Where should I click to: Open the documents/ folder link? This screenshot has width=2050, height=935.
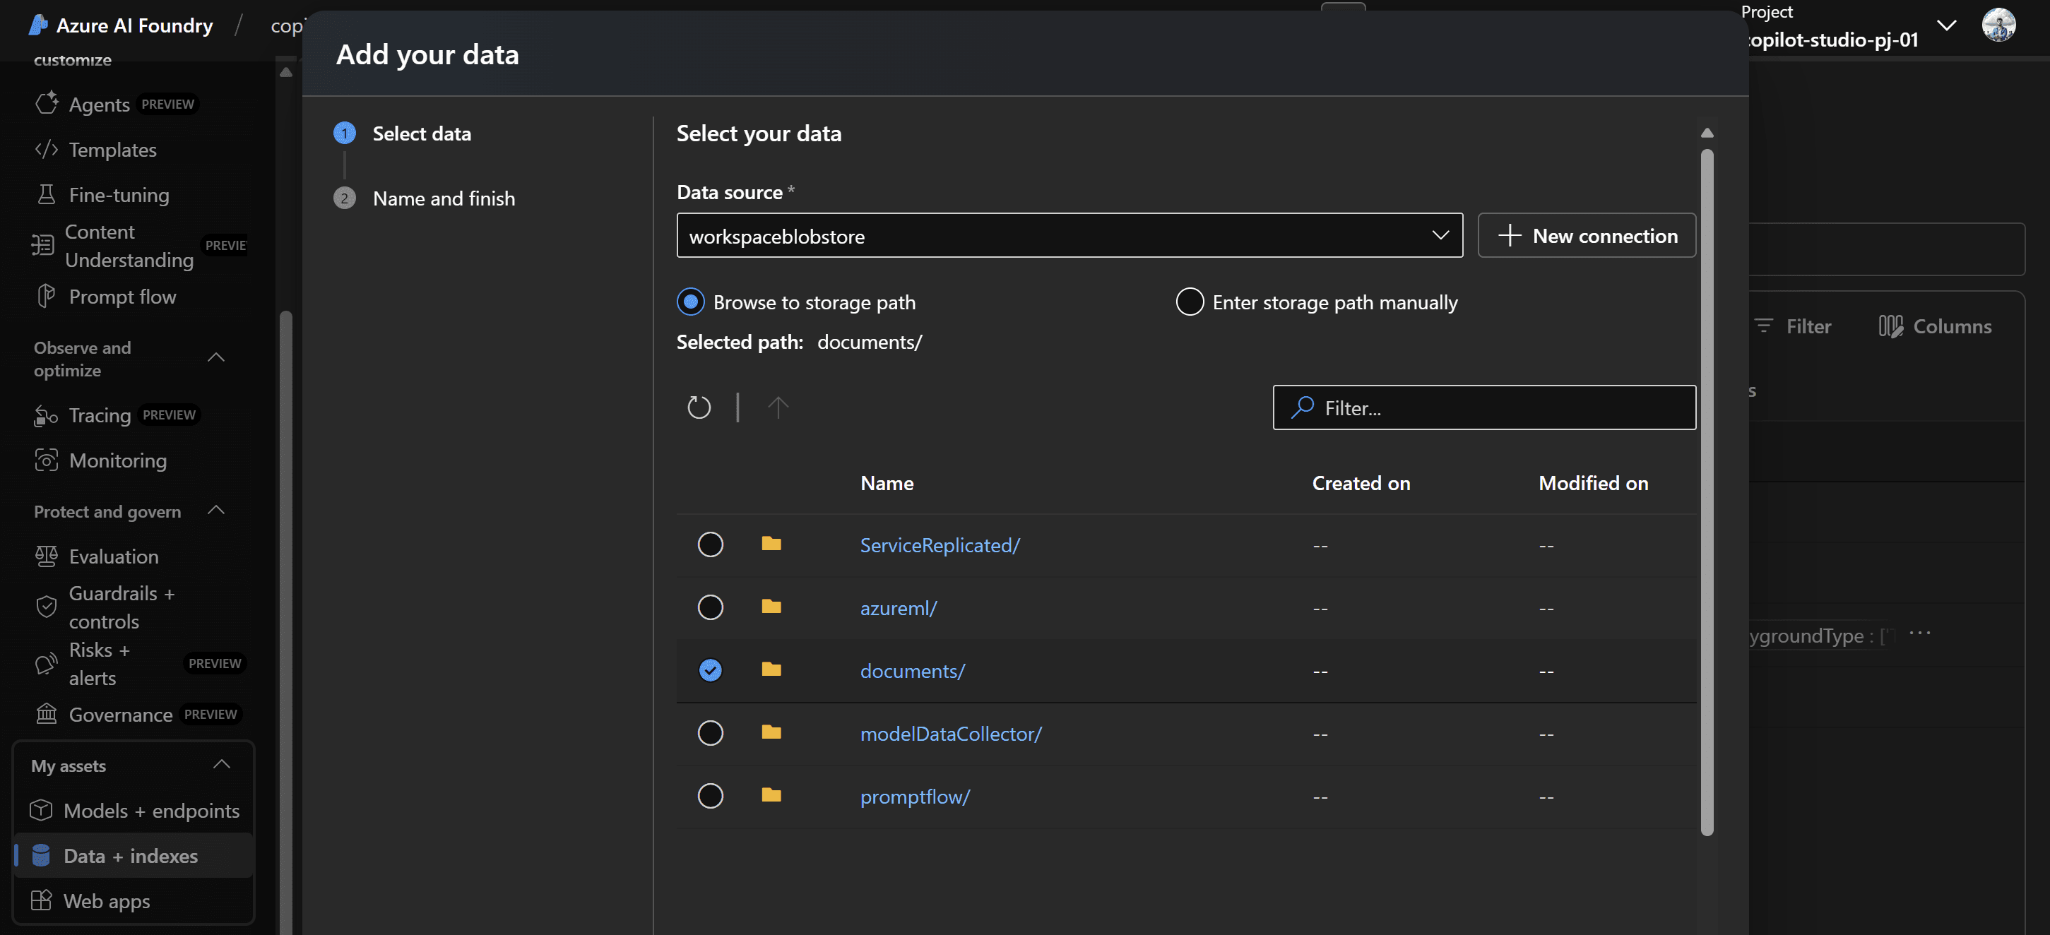click(x=912, y=670)
